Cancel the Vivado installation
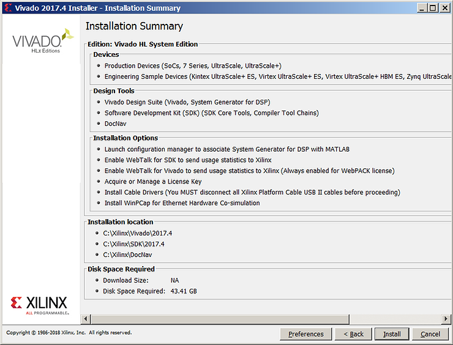The image size is (453, 345). coord(430,334)
